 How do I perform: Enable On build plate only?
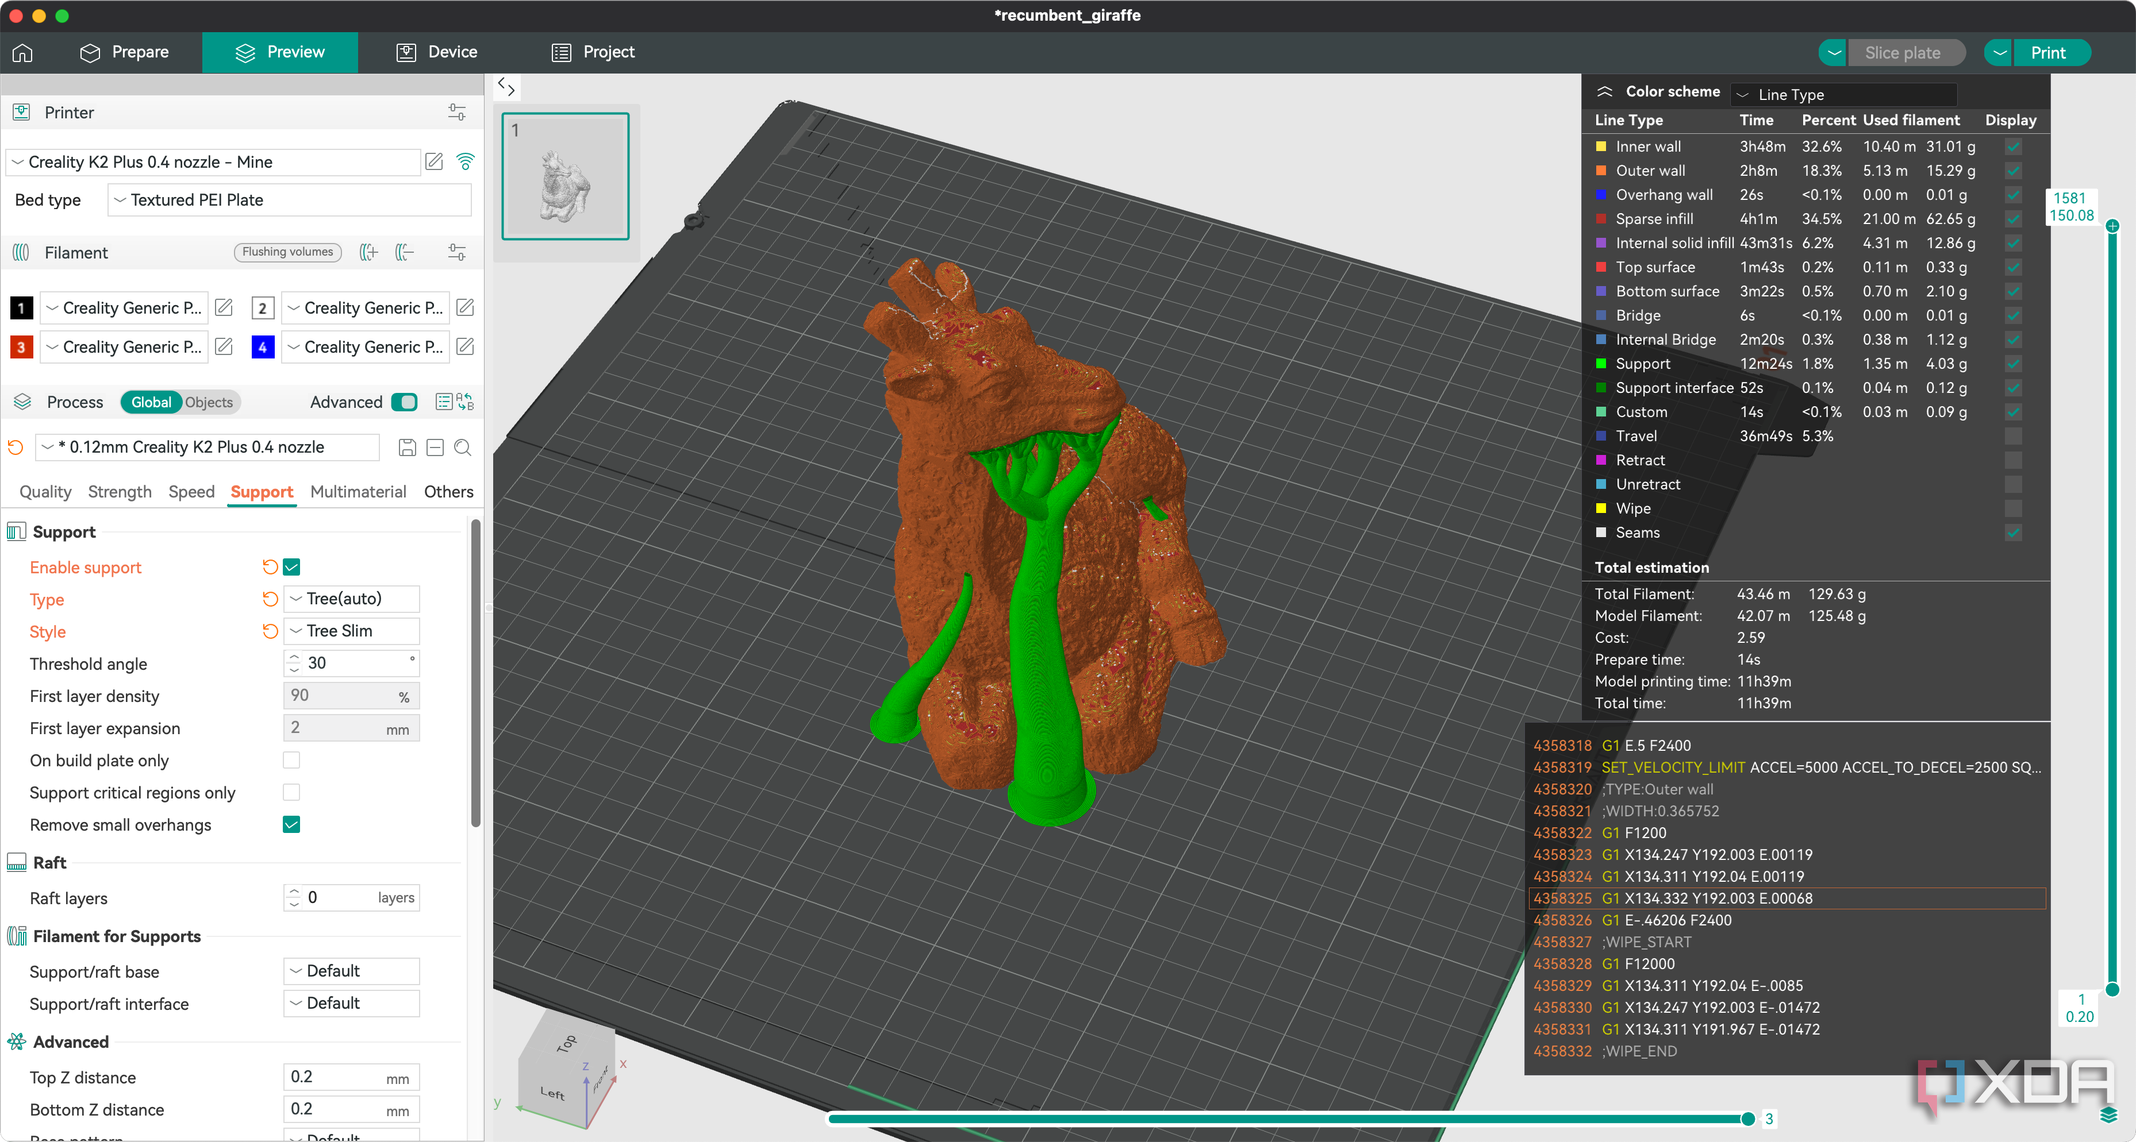pyautogui.click(x=291, y=760)
